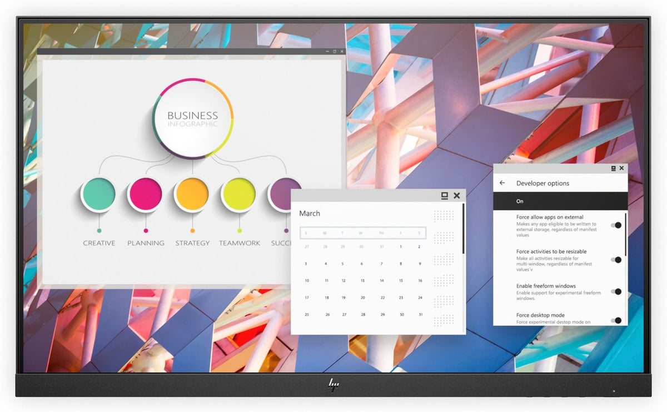The height and width of the screenshot is (412, 667).
Task: Minimize the Business Infographic window
Action: pos(327,52)
